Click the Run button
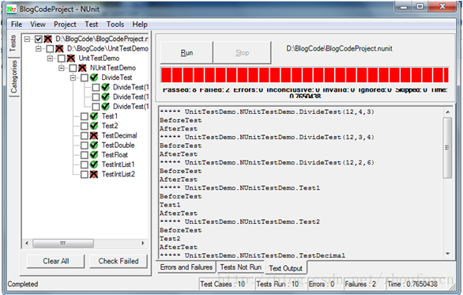Viewport: 463px width, 295px height. tap(186, 53)
